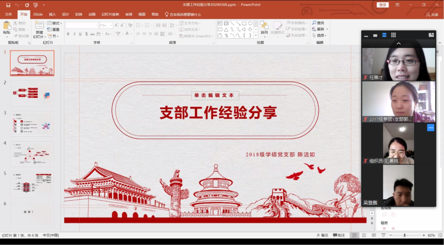
Task: Click the zoom slider handle in status bar
Action: [x=404, y=235]
